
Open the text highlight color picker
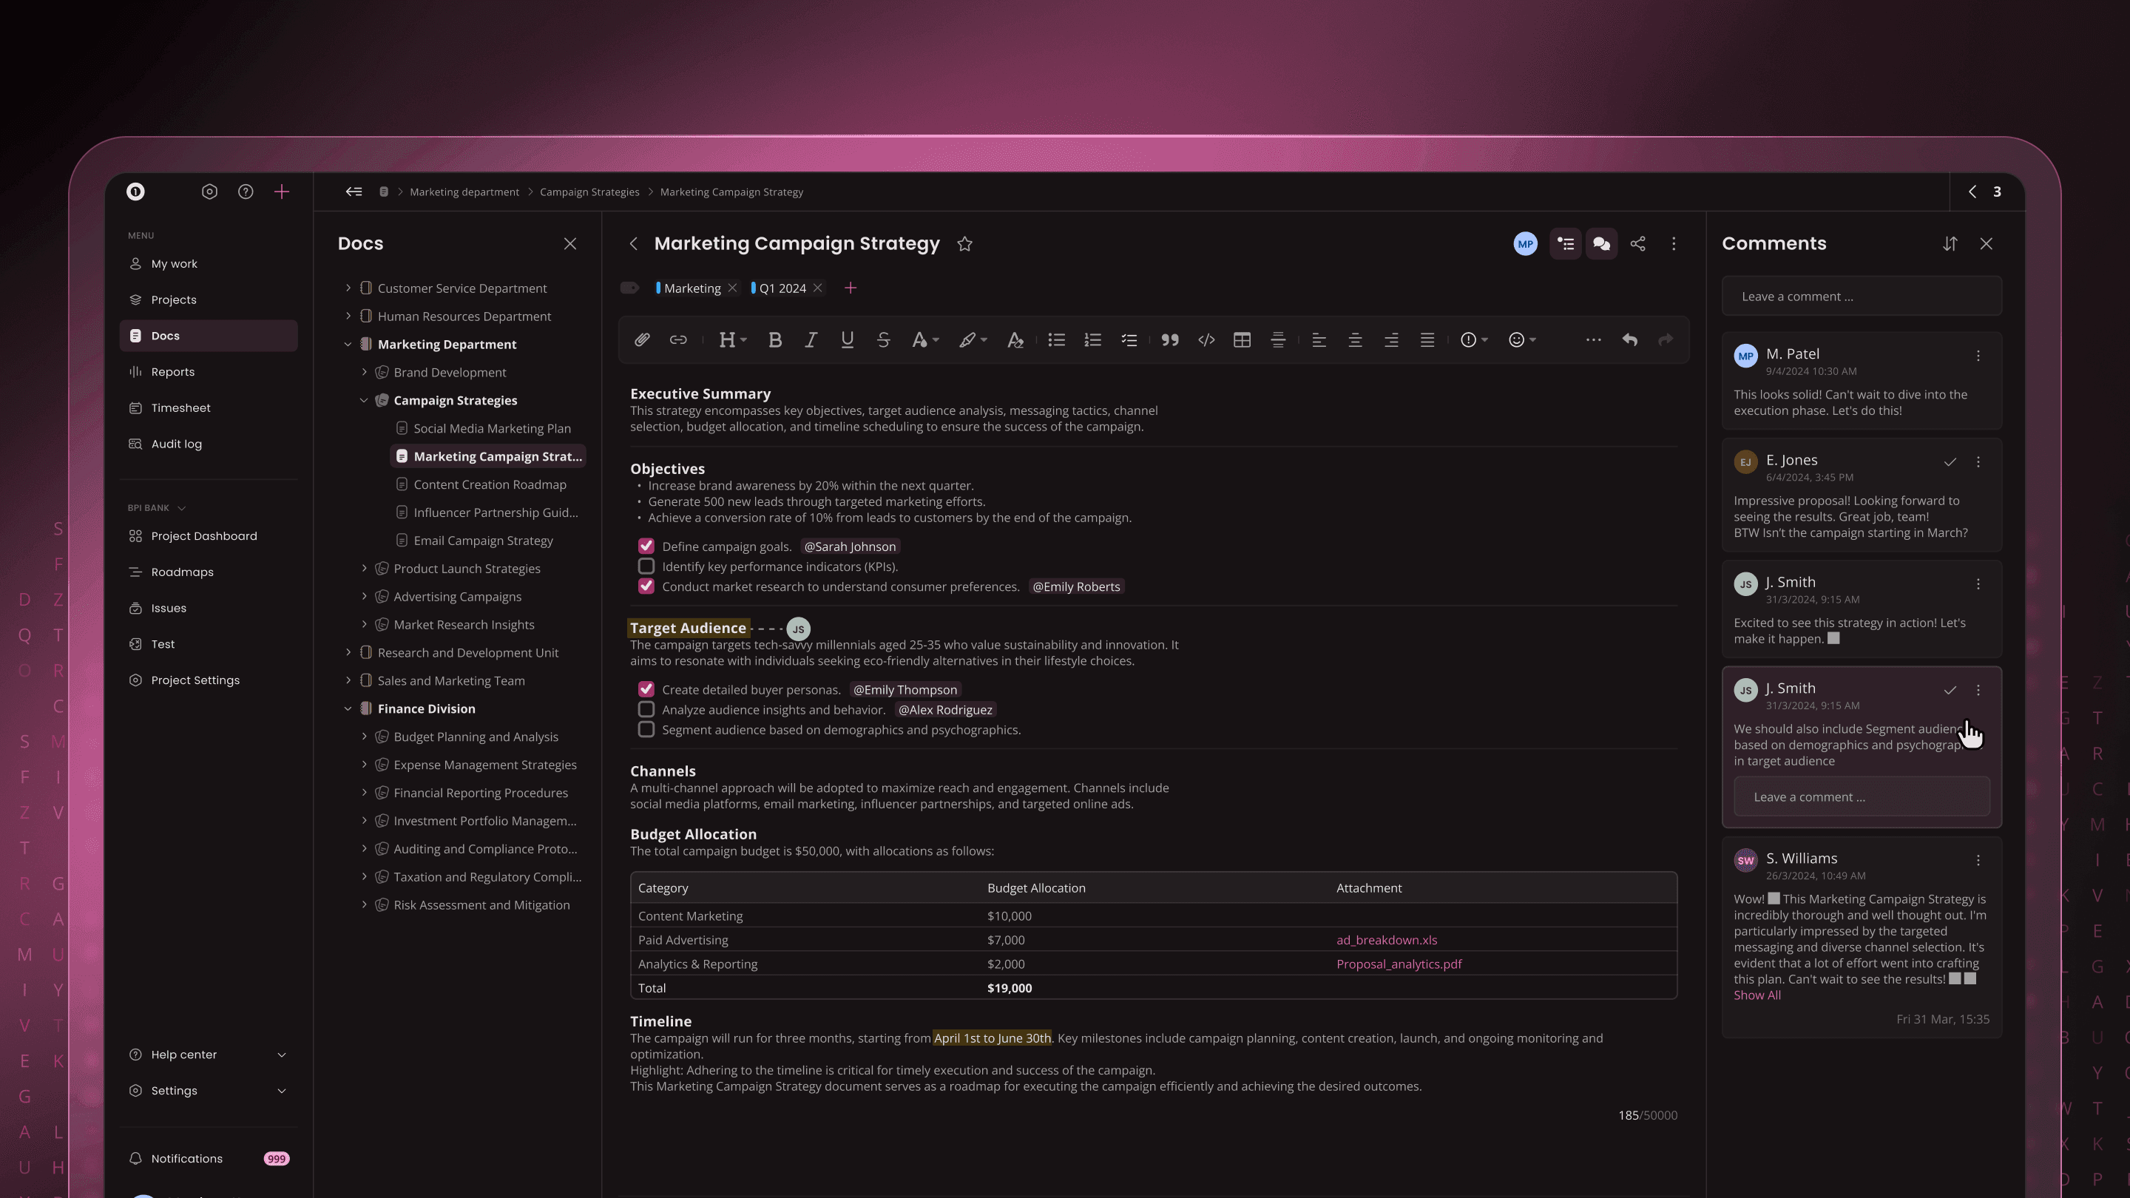pos(973,340)
